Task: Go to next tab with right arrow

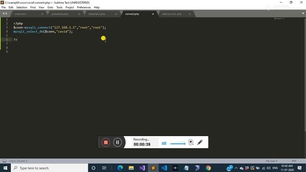Action: 6,13
